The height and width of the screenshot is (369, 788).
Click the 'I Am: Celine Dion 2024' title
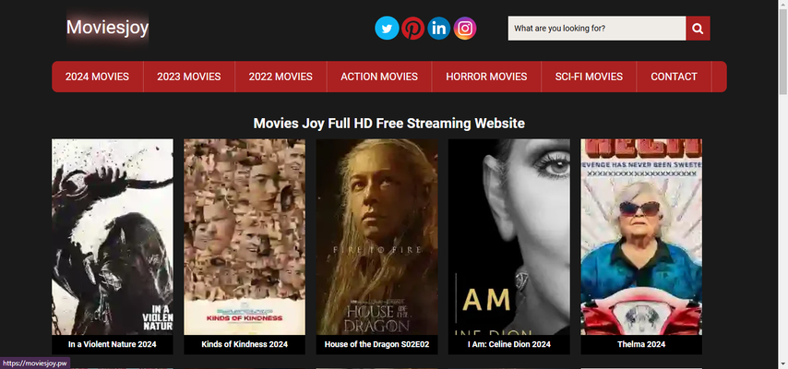click(x=509, y=344)
